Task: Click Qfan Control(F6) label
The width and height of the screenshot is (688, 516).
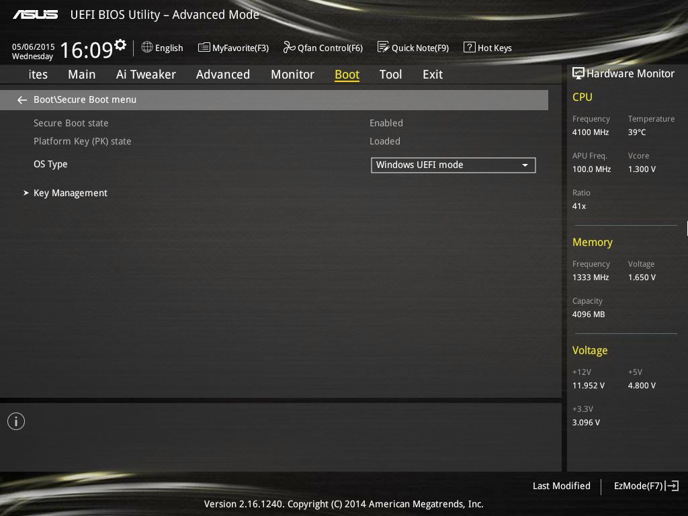Action: (330, 48)
